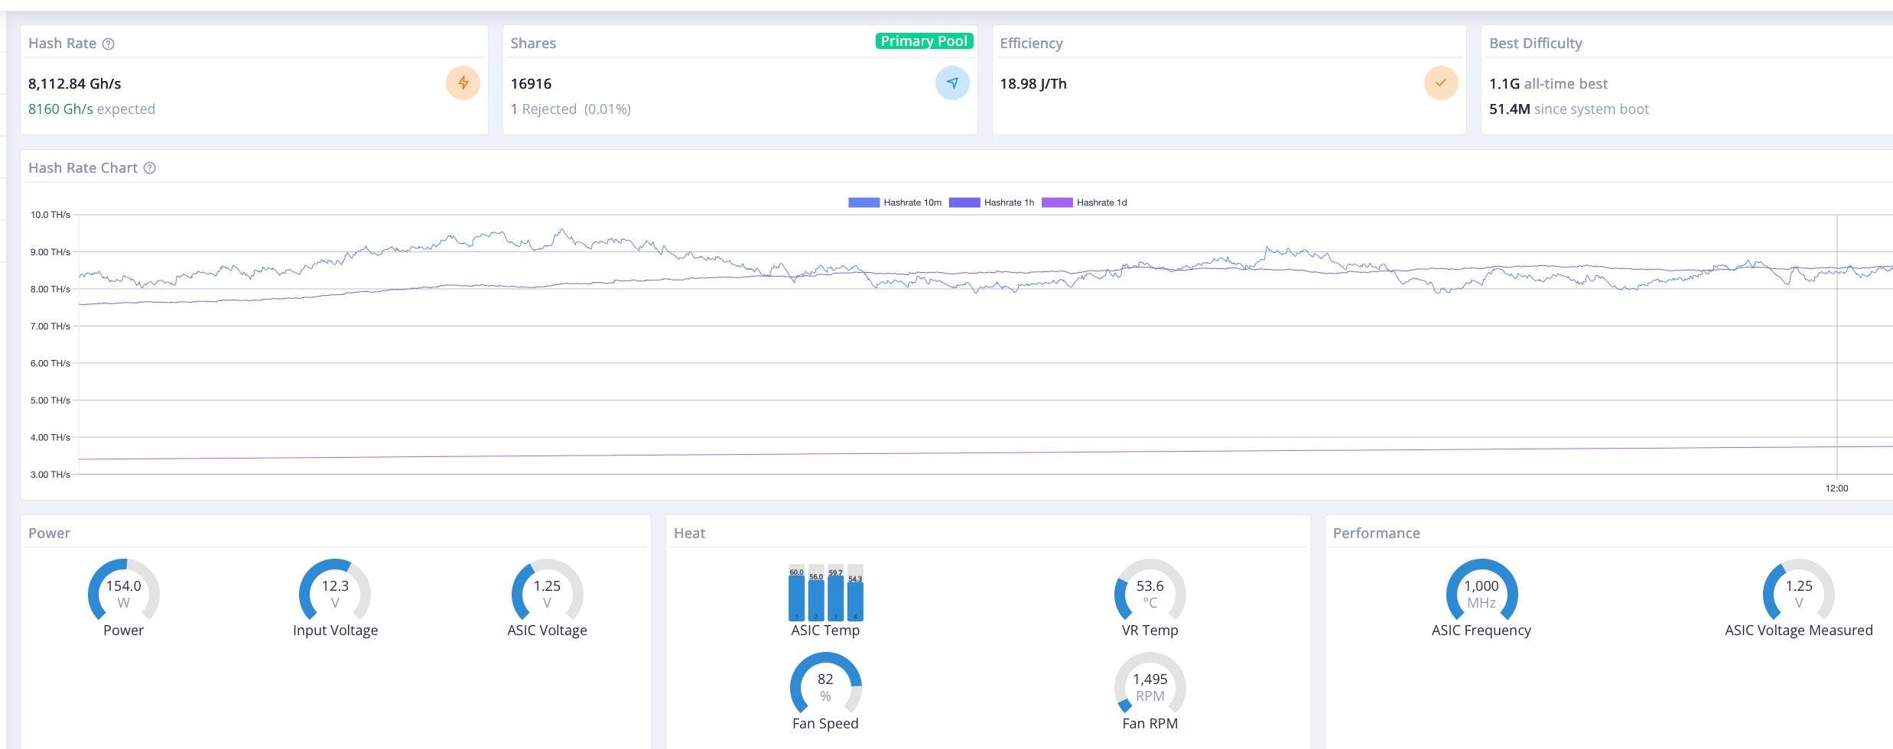
Task: Click the ASIC Temp bar chart
Action: pyautogui.click(x=825, y=594)
